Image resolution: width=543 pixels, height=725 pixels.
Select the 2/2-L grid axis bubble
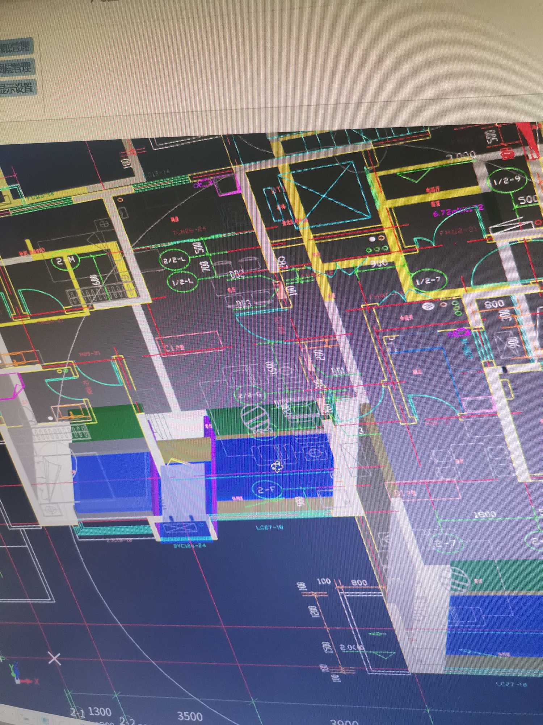174,260
